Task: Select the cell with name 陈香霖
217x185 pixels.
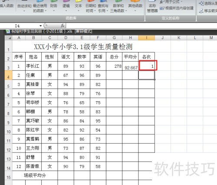Action: 33,166
